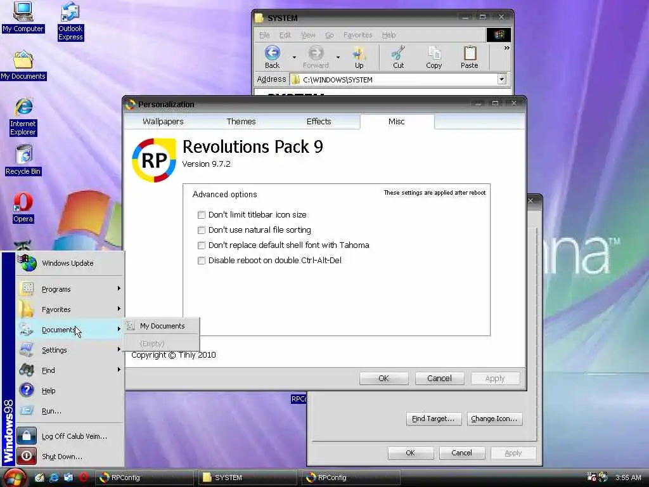Image resolution: width=649 pixels, height=487 pixels.
Task: Click Find Target... button
Action: [x=433, y=419]
